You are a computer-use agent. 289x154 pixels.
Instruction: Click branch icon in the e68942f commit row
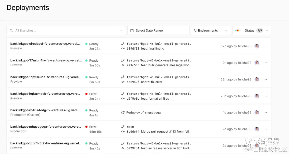point(123,77)
